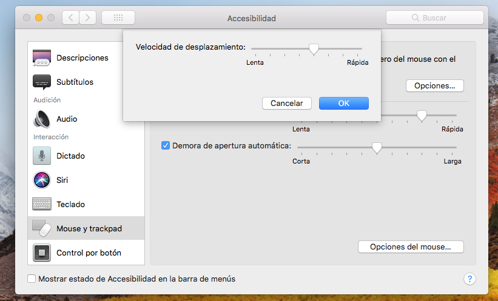Confirm dialog with OK button
This screenshot has height=301, width=498.
[344, 104]
